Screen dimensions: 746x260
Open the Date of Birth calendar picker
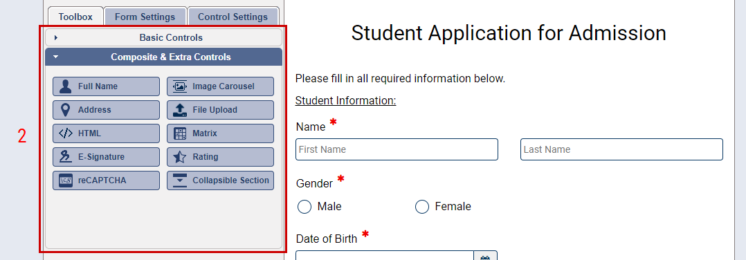(485, 256)
